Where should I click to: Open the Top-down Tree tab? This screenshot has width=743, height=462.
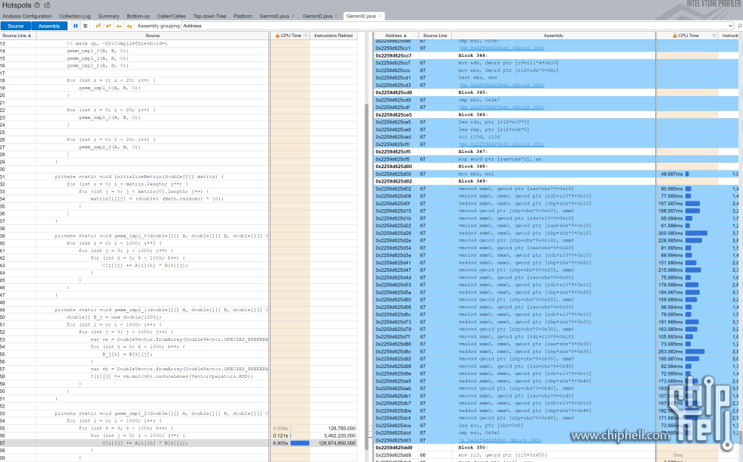[209, 16]
